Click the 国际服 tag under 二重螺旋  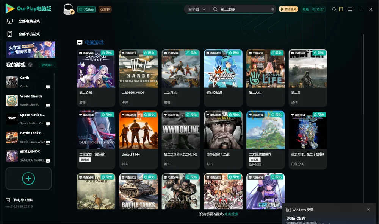click(x=85, y=160)
